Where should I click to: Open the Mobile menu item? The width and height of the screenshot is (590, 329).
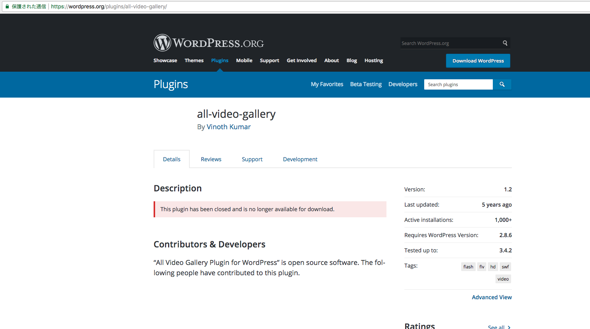[x=244, y=60]
